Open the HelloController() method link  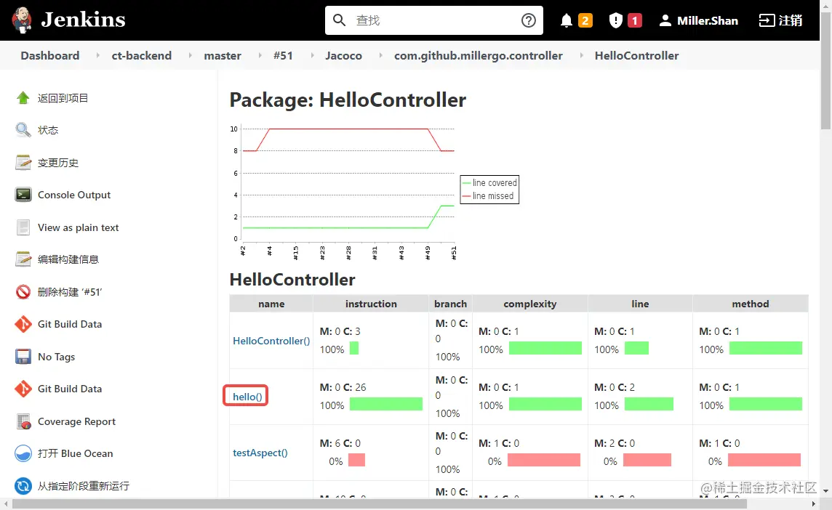tap(271, 341)
